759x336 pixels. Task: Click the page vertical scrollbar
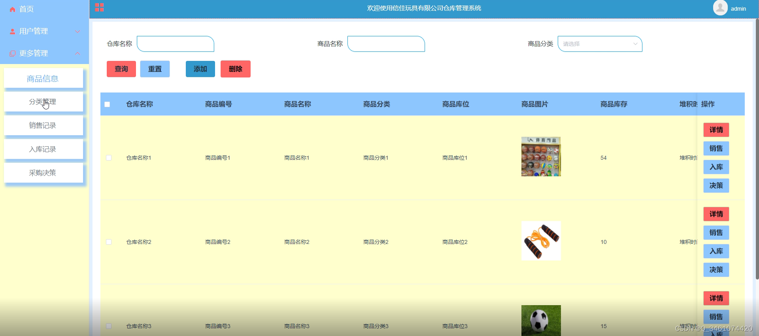[x=757, y=148]
